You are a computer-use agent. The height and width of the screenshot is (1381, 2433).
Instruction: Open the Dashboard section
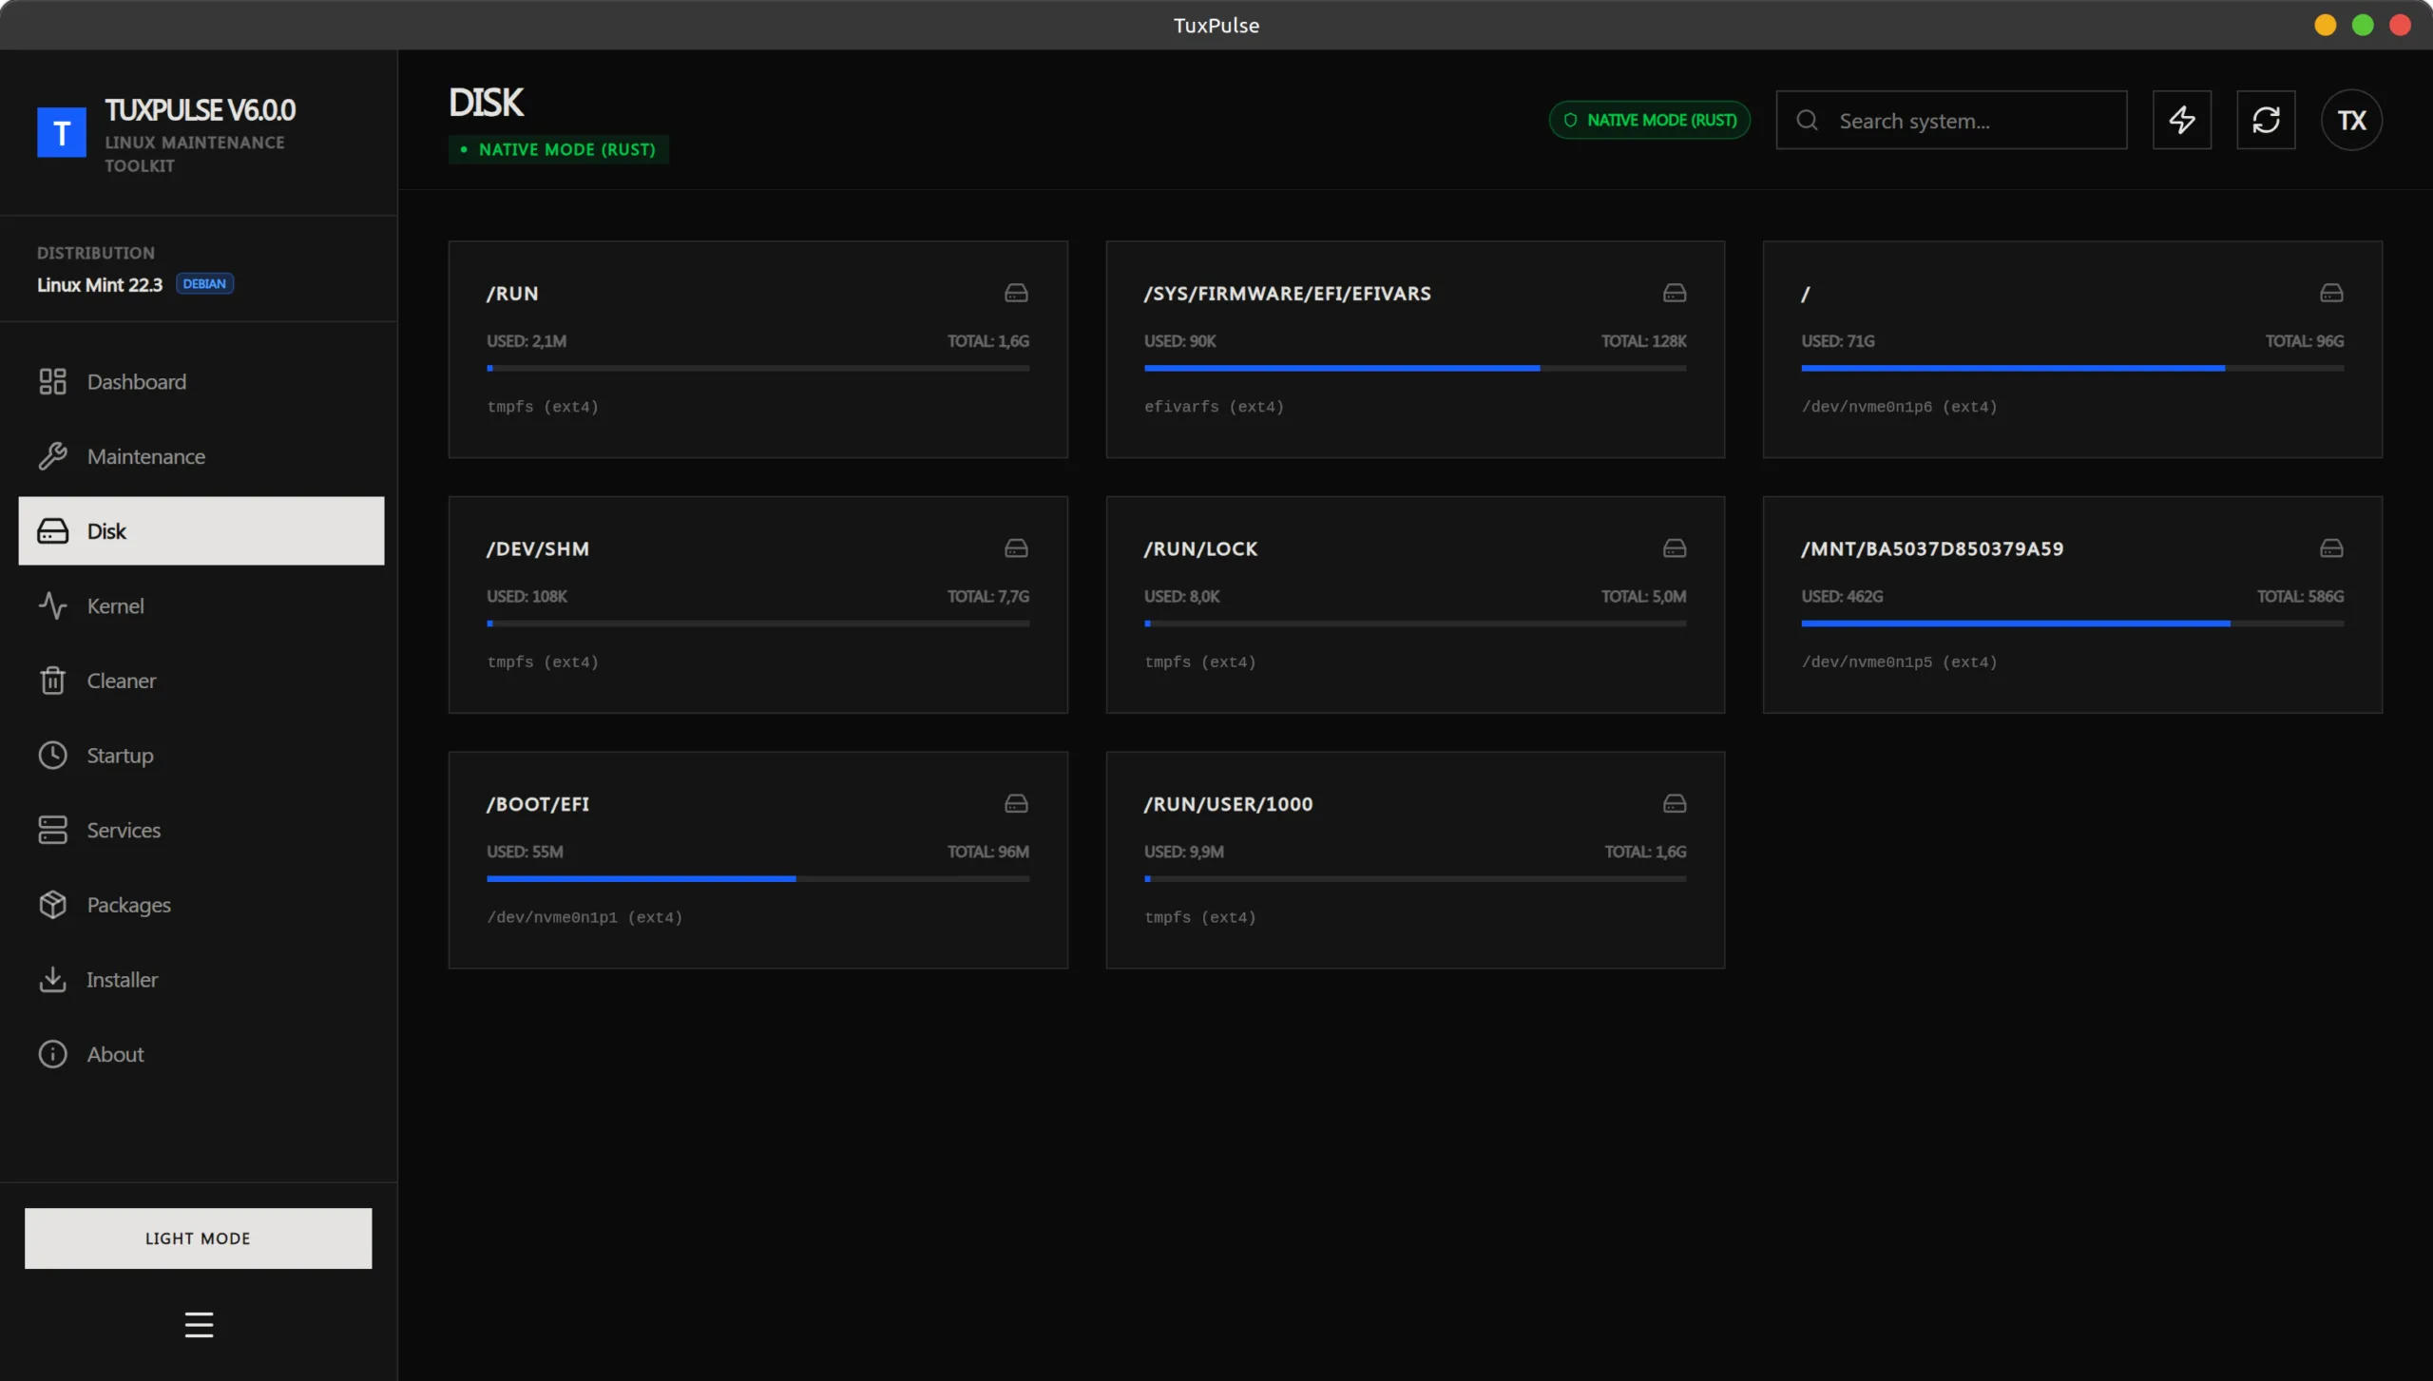136,381
